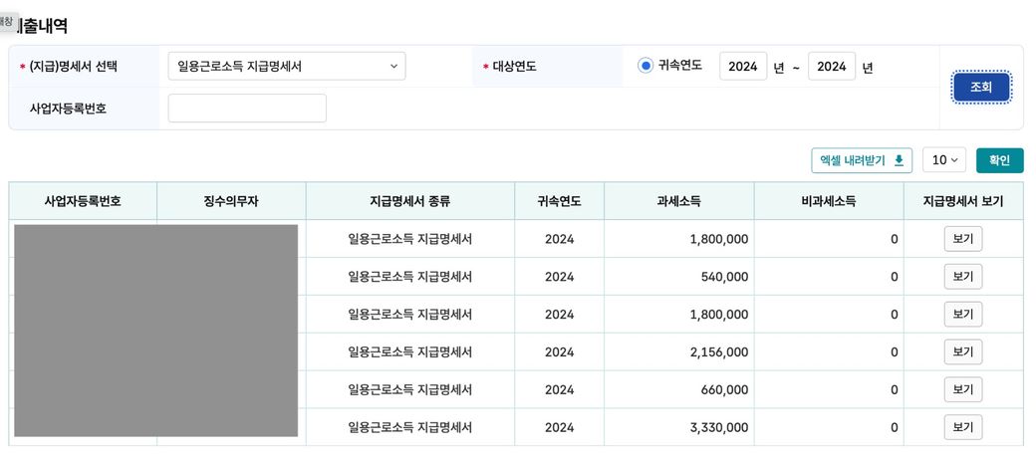Click the download icon in 엑셀 내려받기
Screen dimensions: 1036x458
(899, 160)
